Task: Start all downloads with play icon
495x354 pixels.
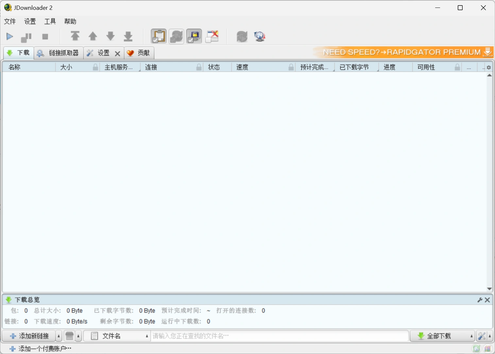Action: [10, 36]
